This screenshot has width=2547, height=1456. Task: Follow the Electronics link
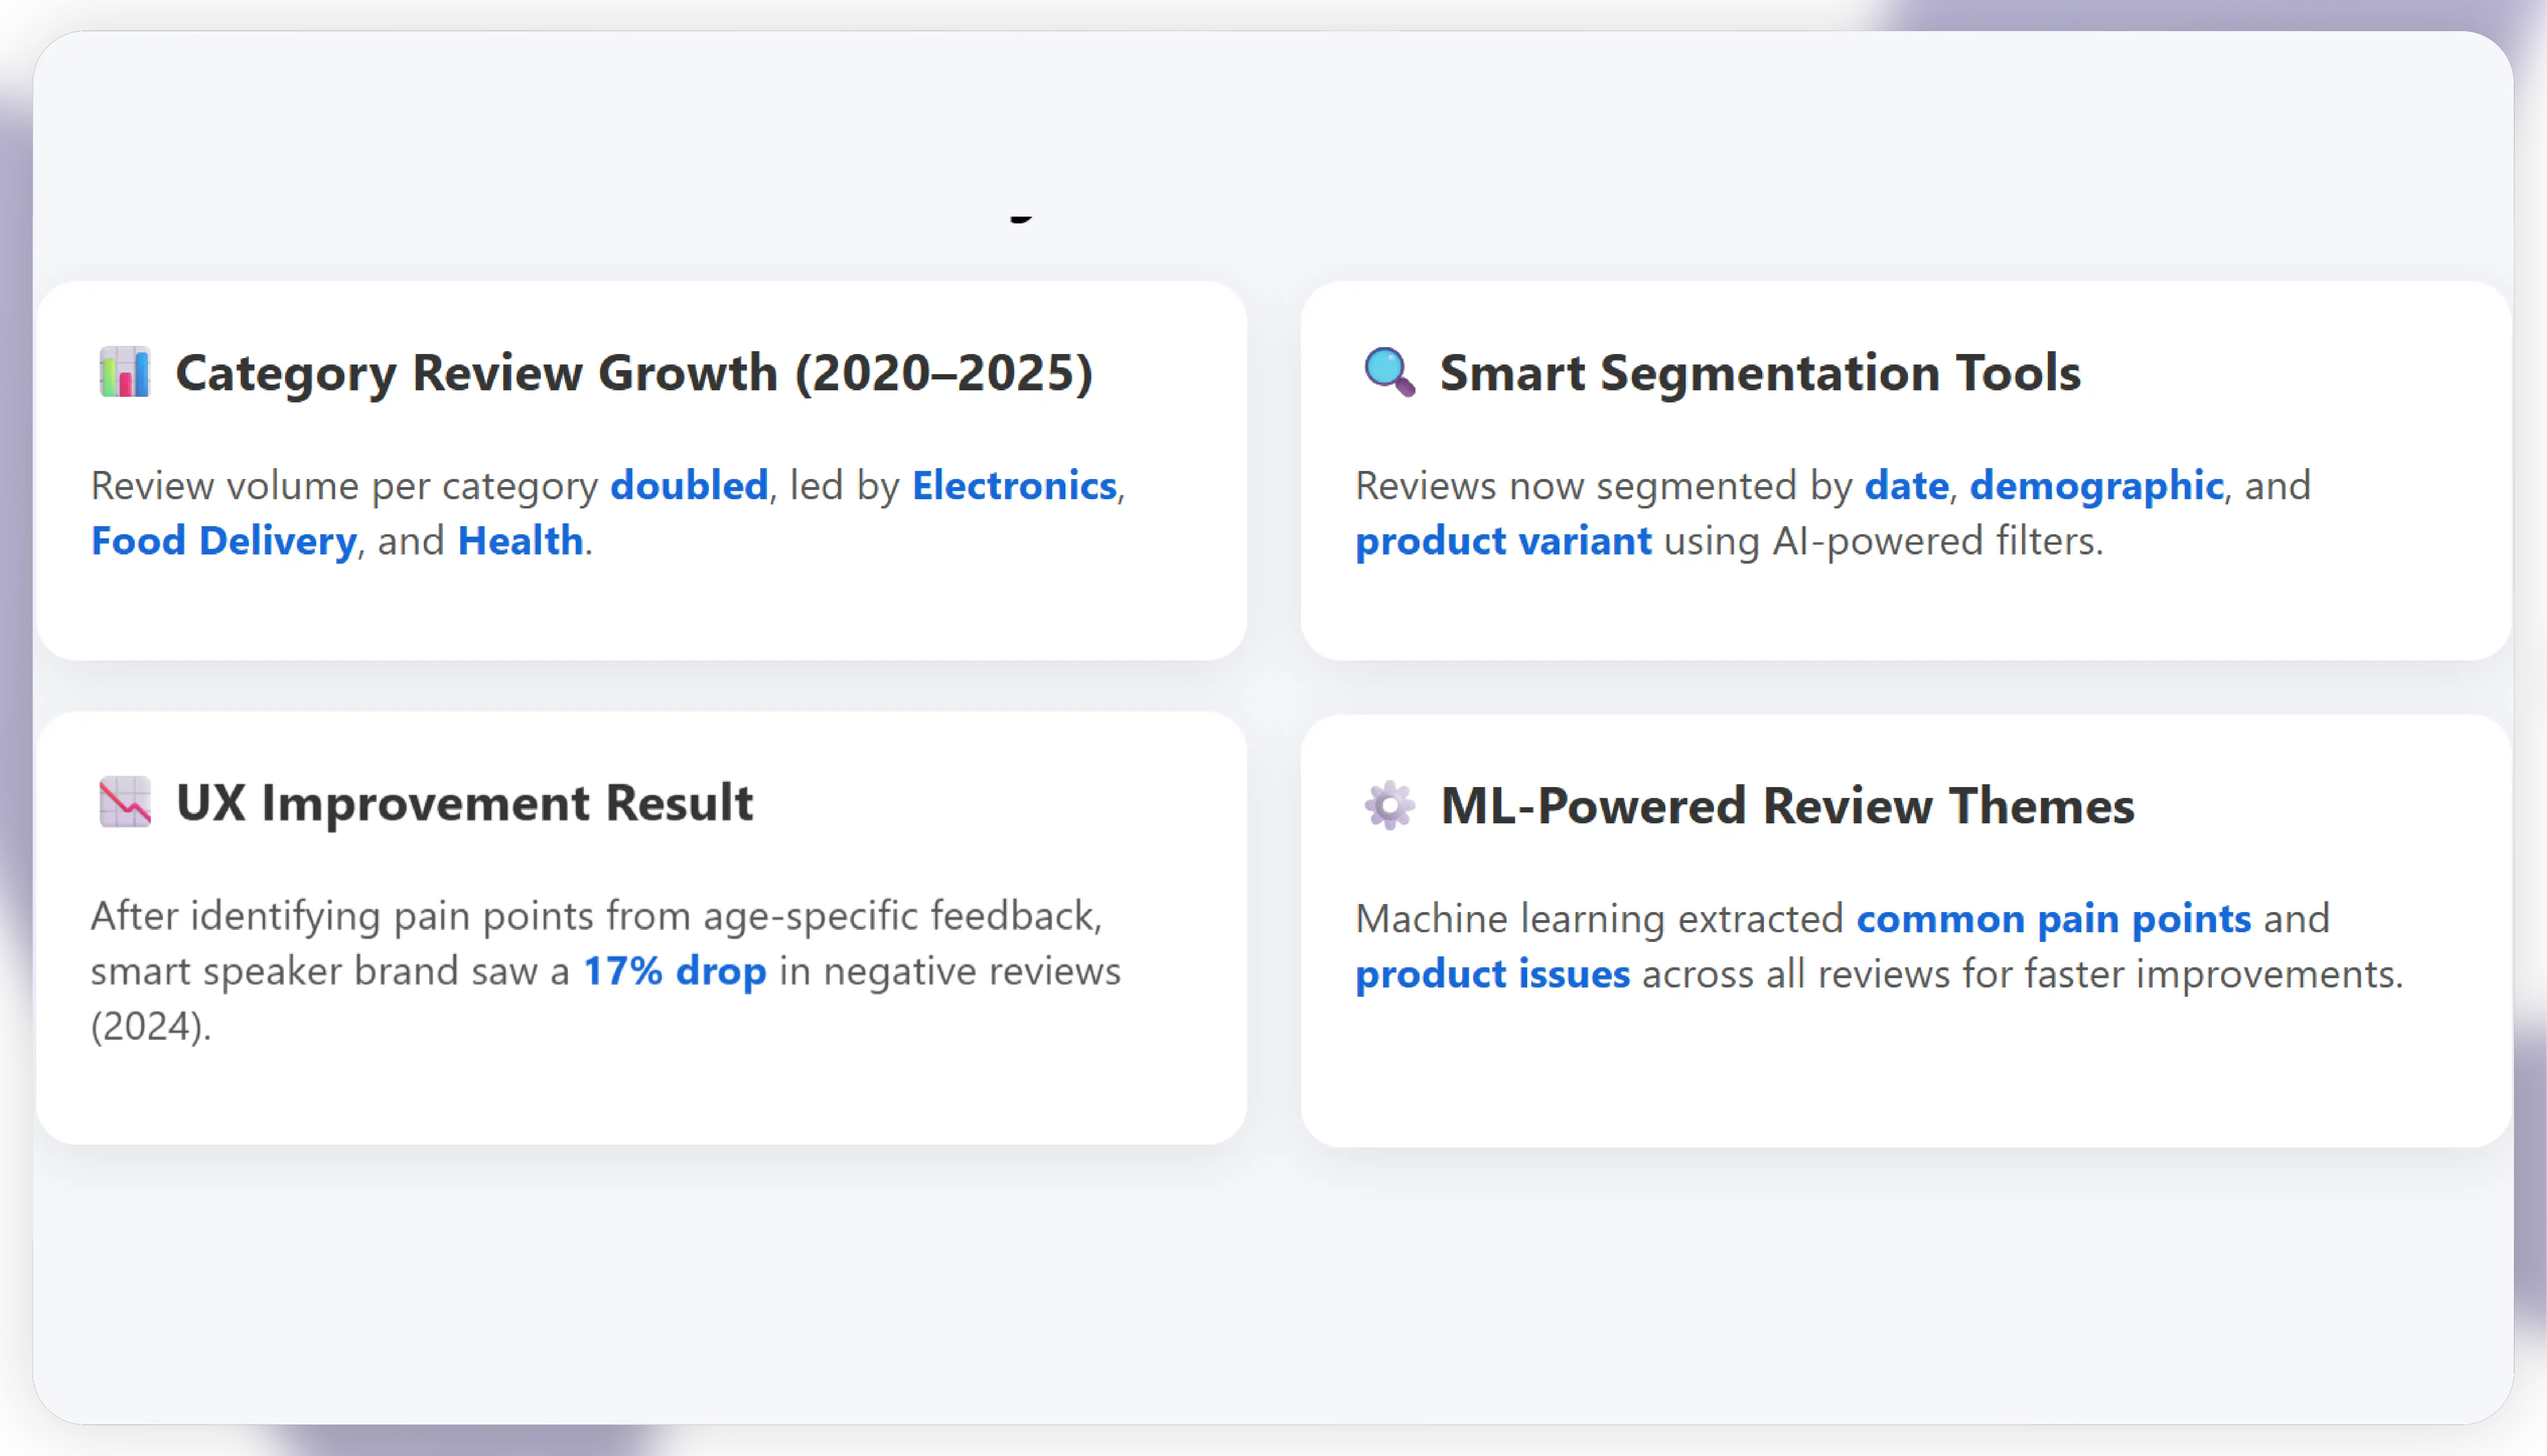pyautogui.click(x=1014, y=486)
